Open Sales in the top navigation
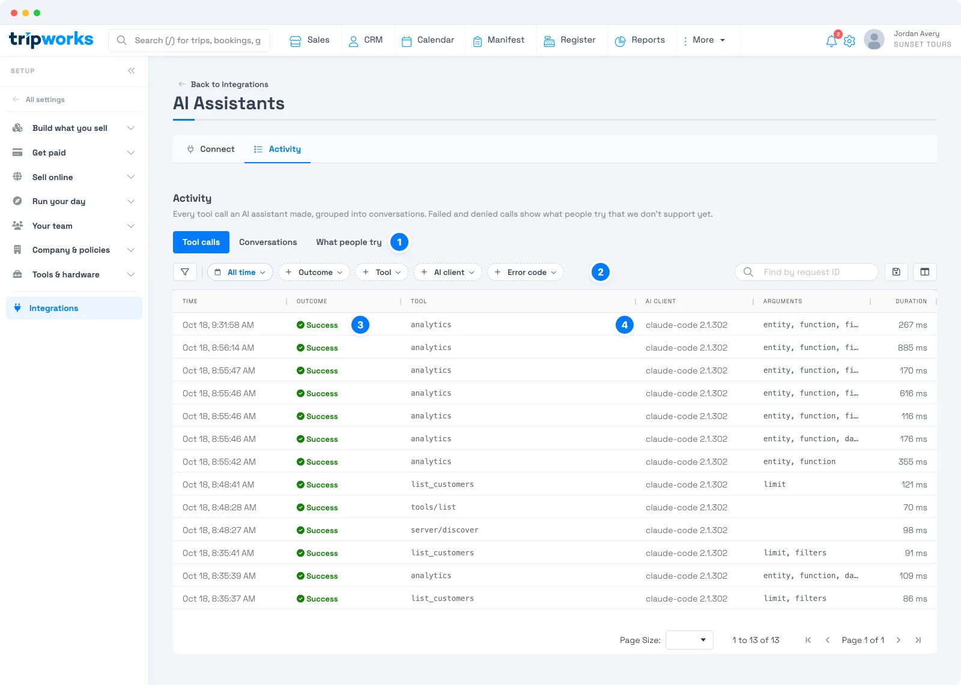This screenshot has height=685, width=961. (x=309, y=40)
